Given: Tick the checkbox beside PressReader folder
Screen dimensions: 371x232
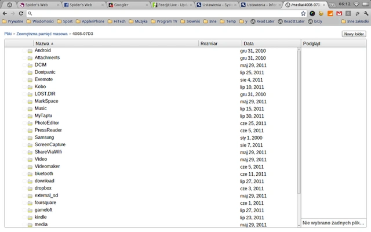Looking at the screenshot, I should 24,130.
